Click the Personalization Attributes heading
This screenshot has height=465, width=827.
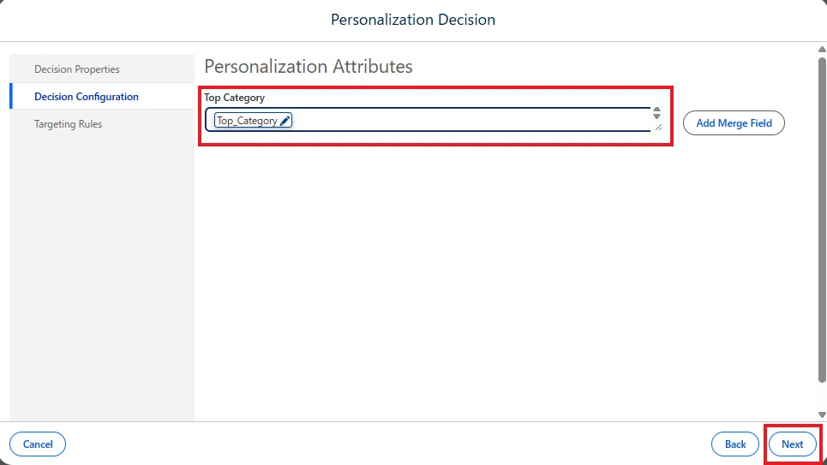point(308,67)
